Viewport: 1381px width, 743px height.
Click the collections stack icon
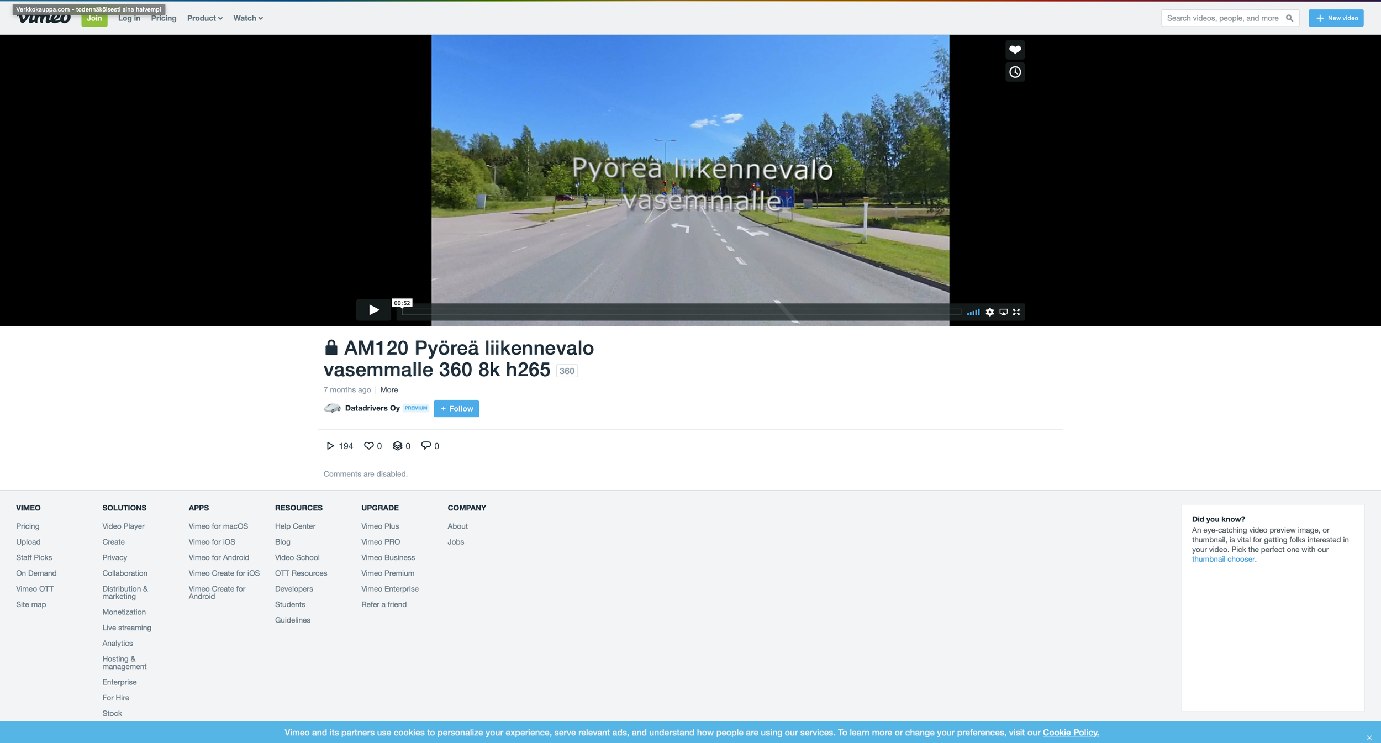397,446
